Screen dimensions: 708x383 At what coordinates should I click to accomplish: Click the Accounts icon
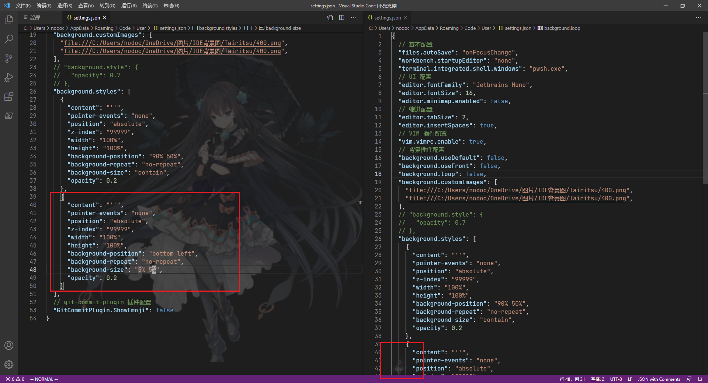point(9,345)
